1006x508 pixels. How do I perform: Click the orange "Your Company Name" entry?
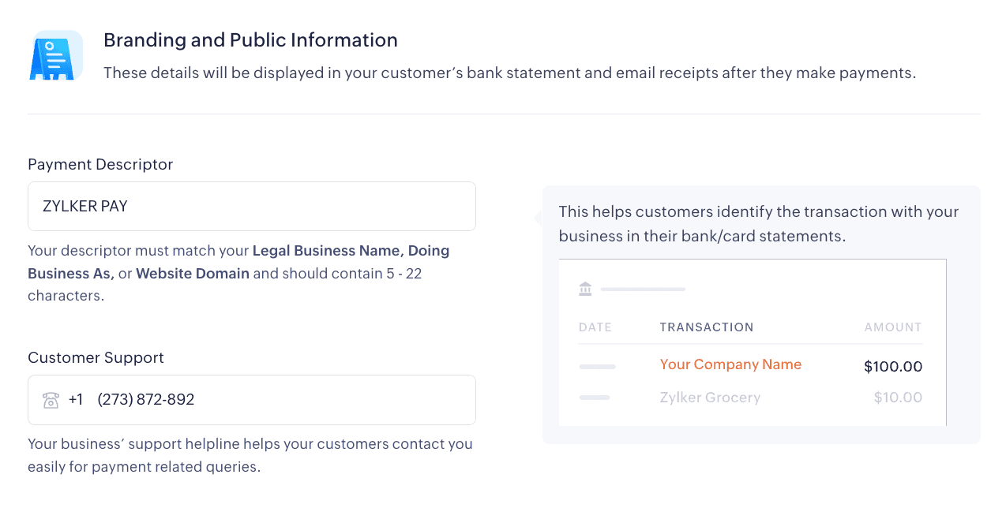click(x=730, y=364)
